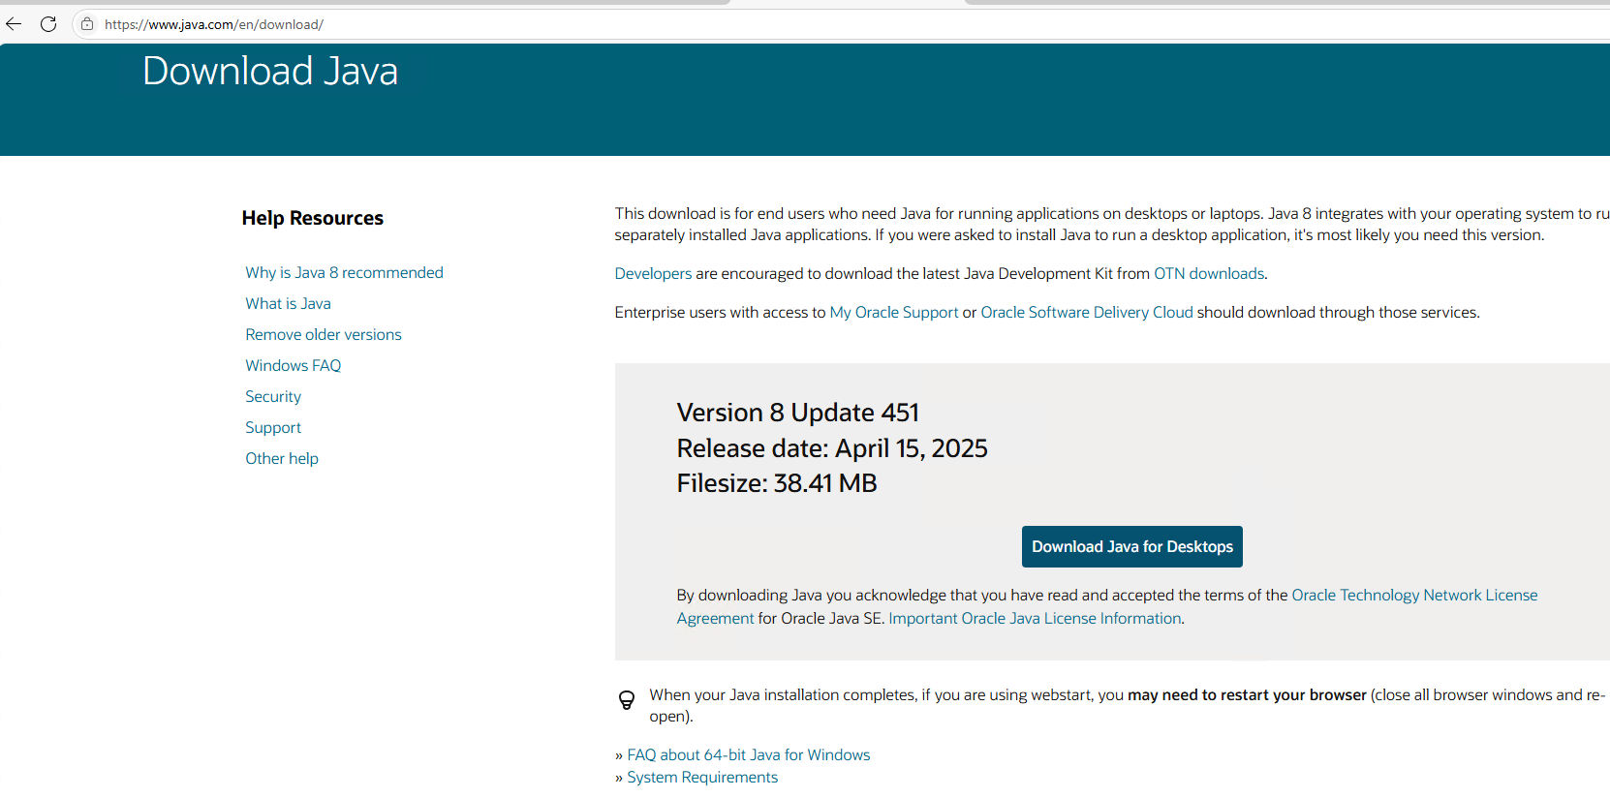Image resolution: width=1610 pixels, height=798 pixels.
Task: Open Oracle Software Delivery Cloud link
Action: click(1087, 313)
